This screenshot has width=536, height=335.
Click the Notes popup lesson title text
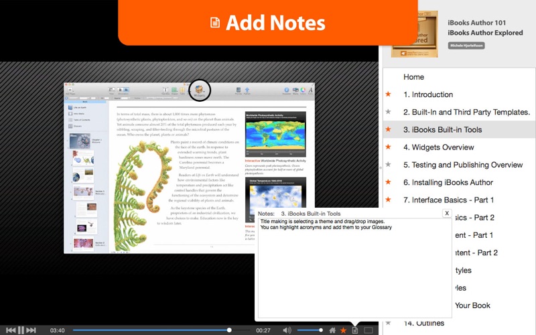click(311, 214)
